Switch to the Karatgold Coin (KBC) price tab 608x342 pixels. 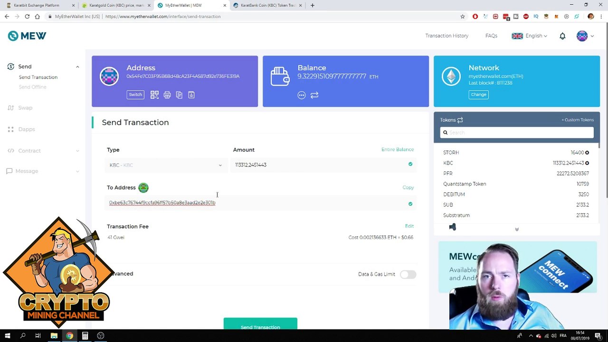tap(116, 5)
